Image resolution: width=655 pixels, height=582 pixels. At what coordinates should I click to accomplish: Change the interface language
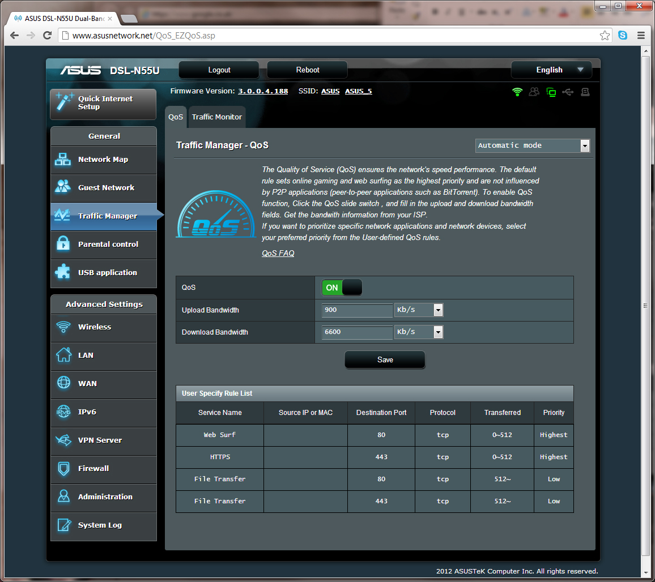pos(551,69)
